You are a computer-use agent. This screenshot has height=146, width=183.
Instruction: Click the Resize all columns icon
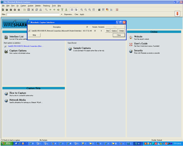point(94,10)
